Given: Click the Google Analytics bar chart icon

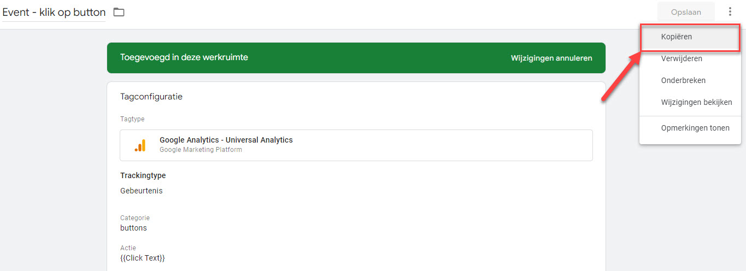Looking at the screenshot, I should point(140,145).
